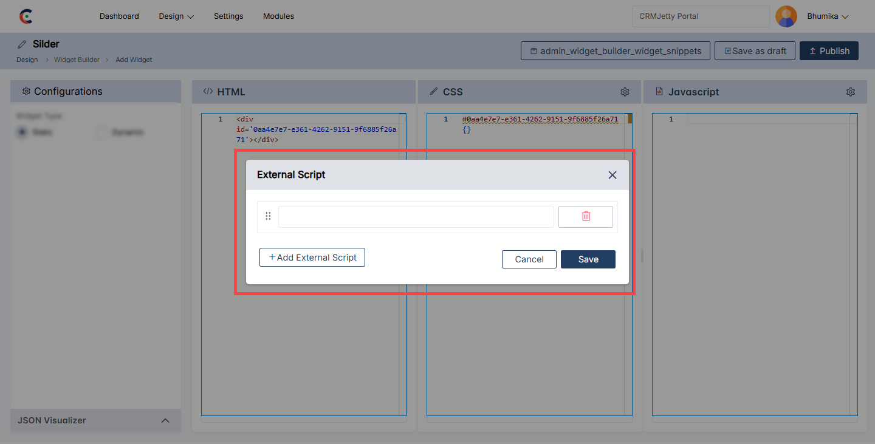The image size is (875, 444).
Task: Click the drag handle beside script field
Action: 268,216
